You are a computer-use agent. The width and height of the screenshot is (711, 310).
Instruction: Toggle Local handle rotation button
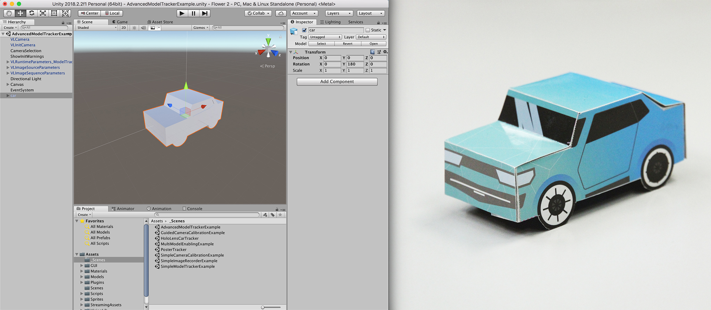click(112, 13)
